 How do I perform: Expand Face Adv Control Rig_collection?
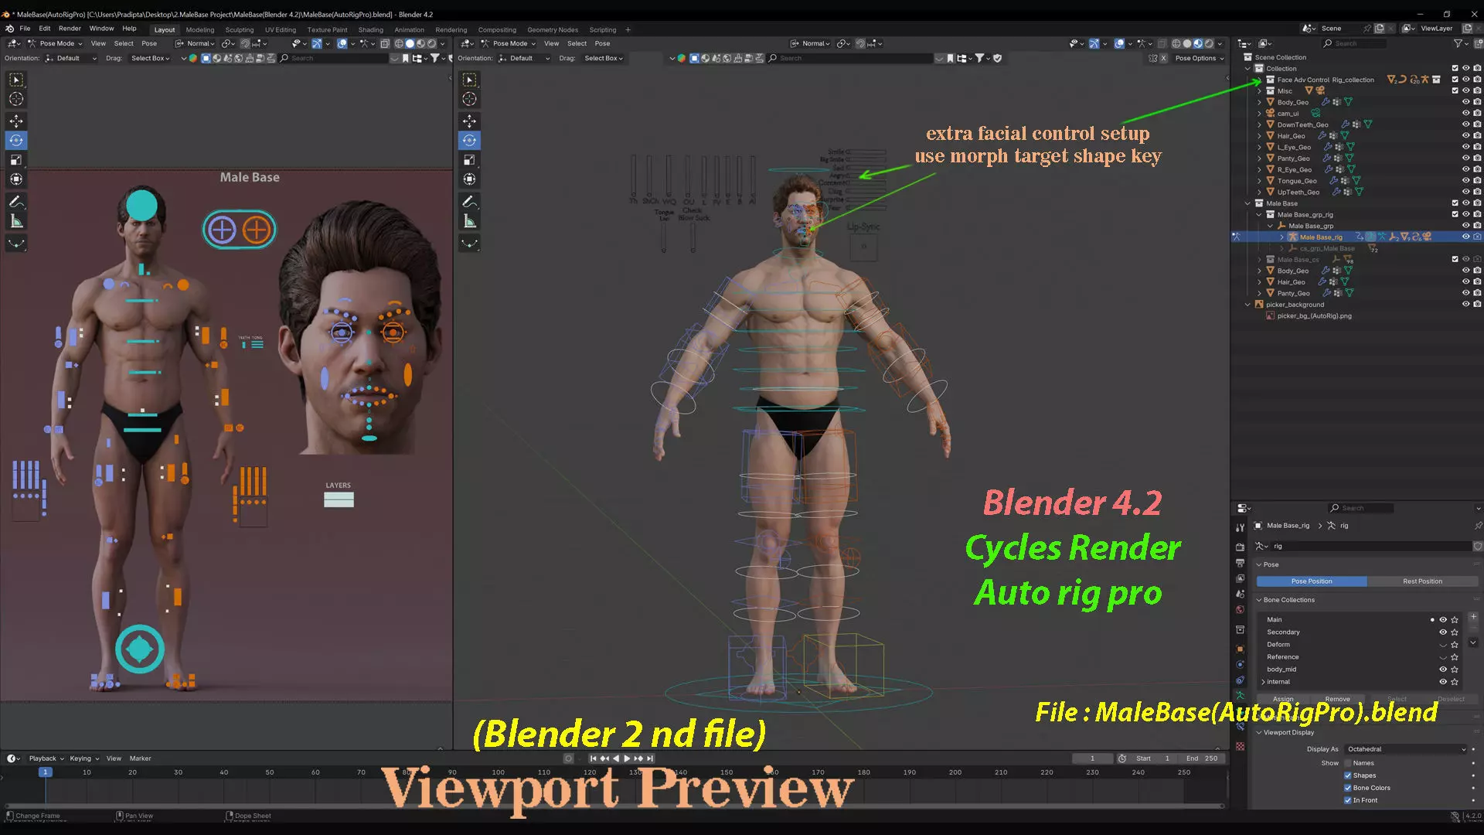[x=1259, y=80]
